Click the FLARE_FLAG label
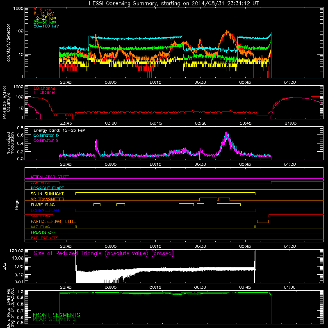The image size is (328, 328). pyautogui.click(x=43, y=205)
